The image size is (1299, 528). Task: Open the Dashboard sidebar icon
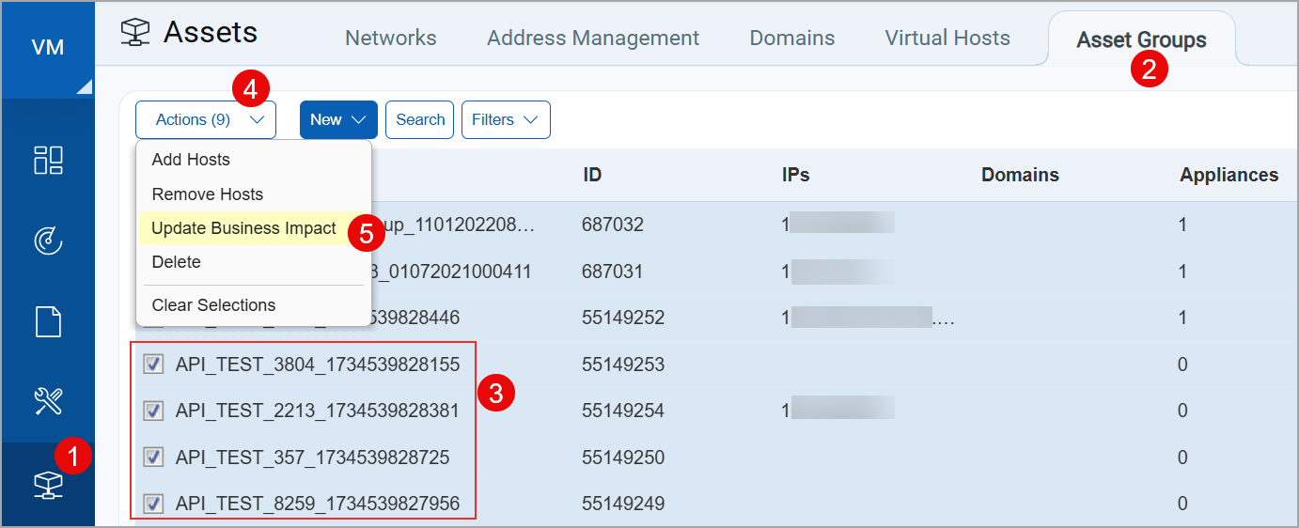click(x=48, y=161)
